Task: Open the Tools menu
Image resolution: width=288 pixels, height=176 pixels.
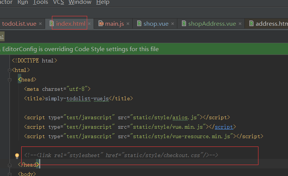Action: tap(41, 2)
